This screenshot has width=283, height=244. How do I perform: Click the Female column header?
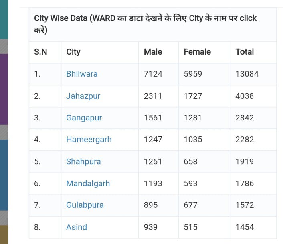click(197, 52)
